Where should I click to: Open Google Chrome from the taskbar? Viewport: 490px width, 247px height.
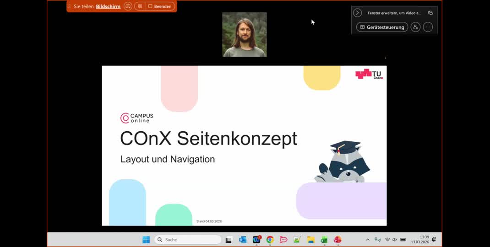pyautogui.click(x=270, y=240)
